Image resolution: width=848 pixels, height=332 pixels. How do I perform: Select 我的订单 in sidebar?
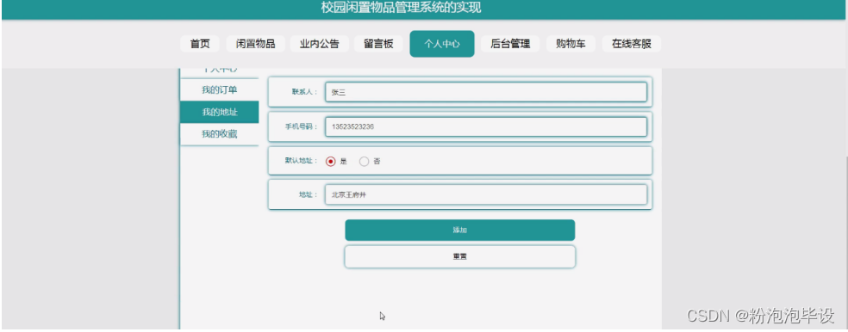pos(219,89)
